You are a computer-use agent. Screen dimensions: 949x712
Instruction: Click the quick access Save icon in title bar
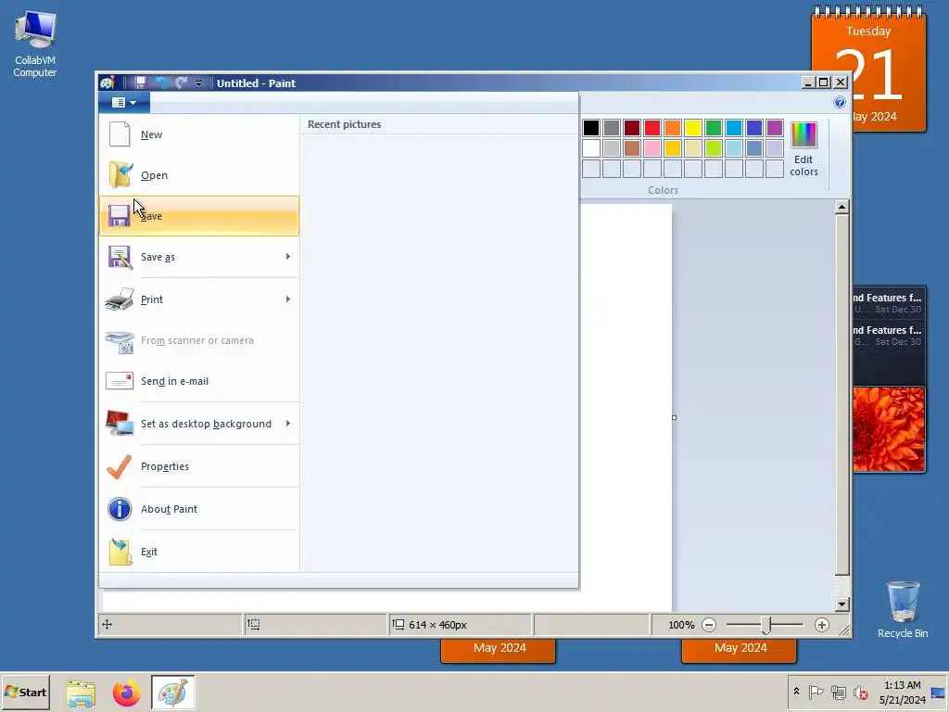(140, 83)
